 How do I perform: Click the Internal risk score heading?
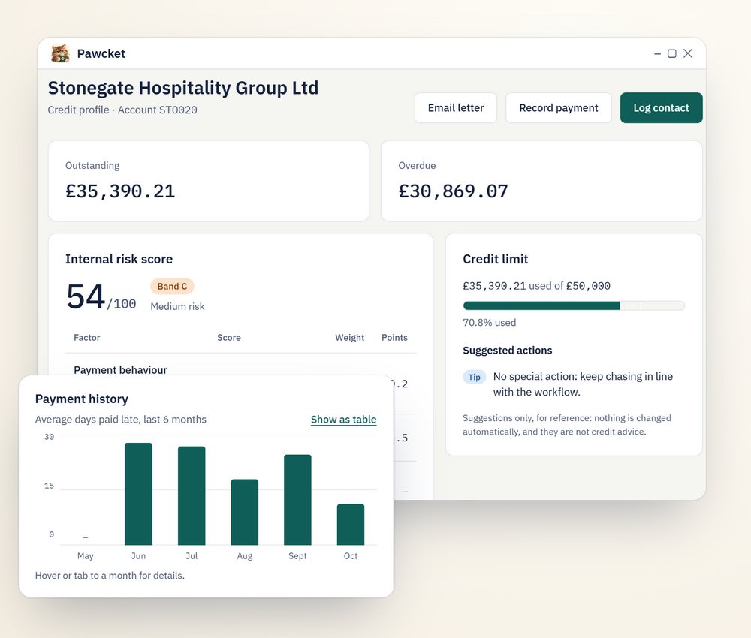pos(119,259)
